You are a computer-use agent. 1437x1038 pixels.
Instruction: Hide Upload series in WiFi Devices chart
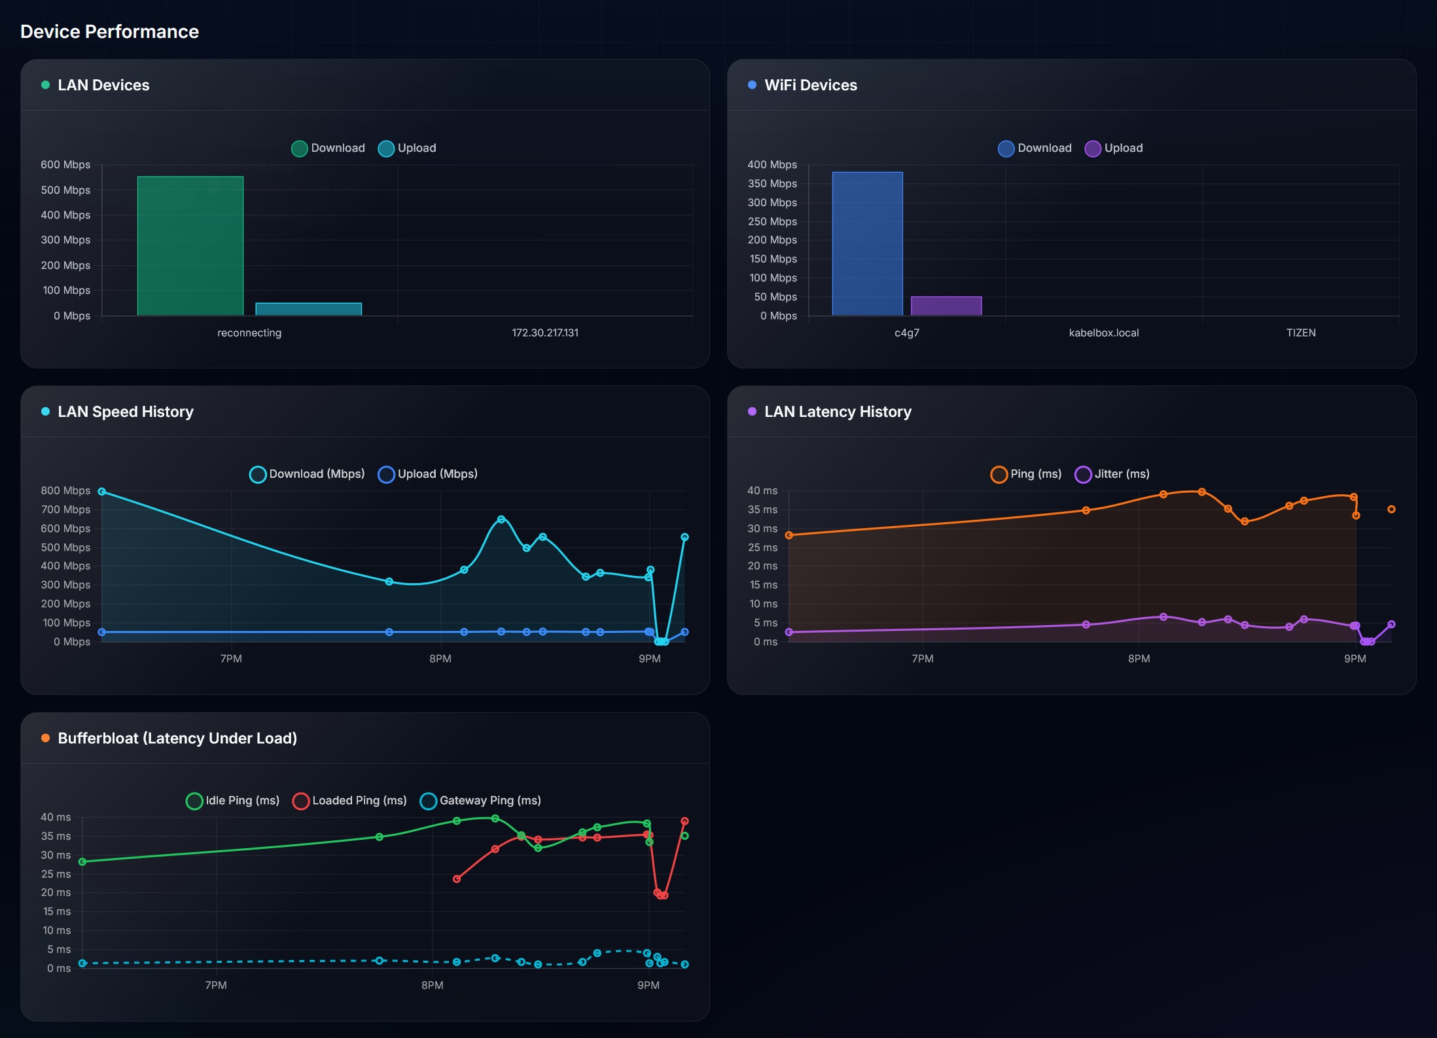[x=1114, y=149]
